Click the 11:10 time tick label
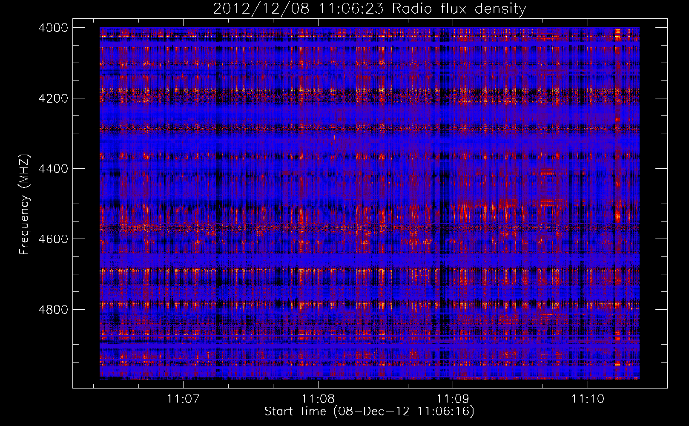 (588, 399)
